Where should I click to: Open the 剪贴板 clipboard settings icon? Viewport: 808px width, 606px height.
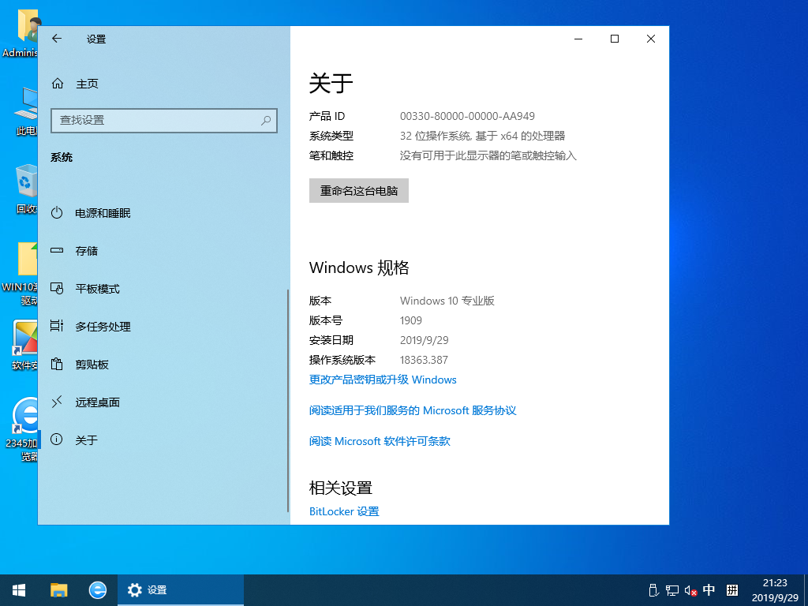(56, 364)
